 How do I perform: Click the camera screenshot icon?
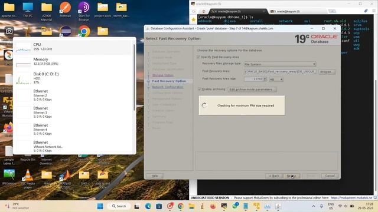pos(9,31)
